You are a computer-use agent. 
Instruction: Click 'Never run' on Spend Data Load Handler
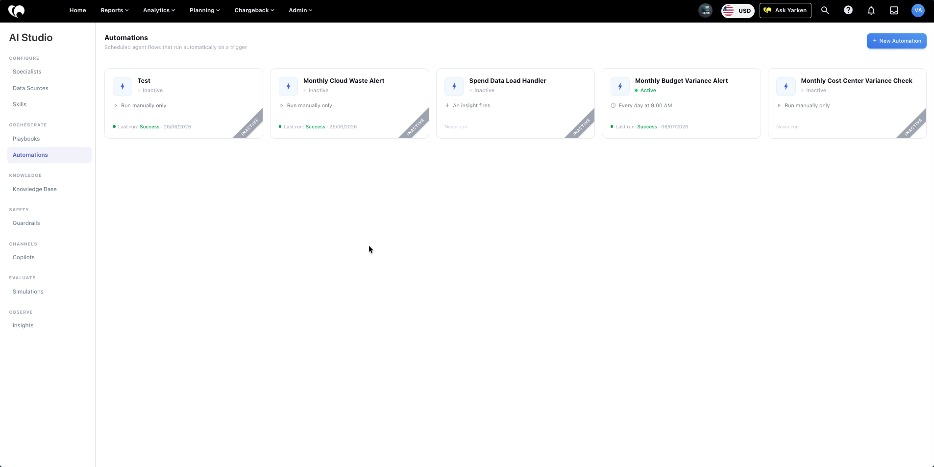(456, 127)
